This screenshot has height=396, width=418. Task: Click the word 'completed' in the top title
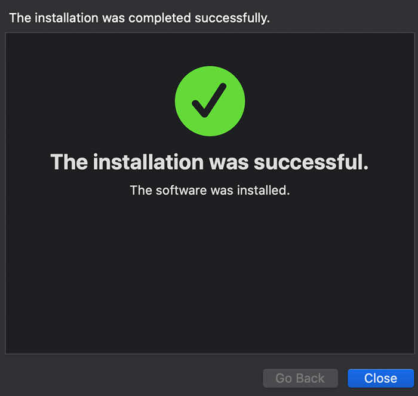tap(159, 18)
